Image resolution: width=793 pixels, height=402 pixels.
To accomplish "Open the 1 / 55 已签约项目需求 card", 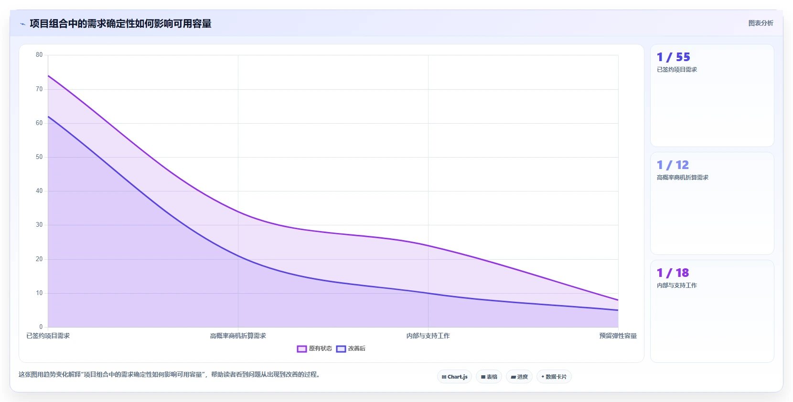I will [x=712, y=95].
